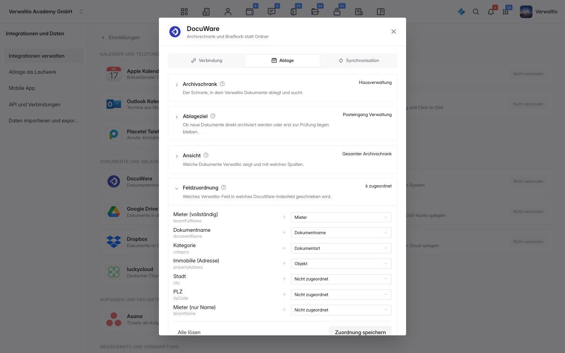The image size is (565, 353).
Task: Open the Kategorie mapping dropdown
Action: [x=341, y=248]
